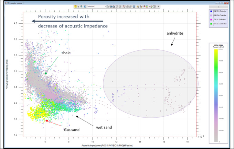Image resolution: width=234 pixels, height=149 pixels.
Task: Click the shield icon beside pointer tool
Action: [x=81, y=7]
